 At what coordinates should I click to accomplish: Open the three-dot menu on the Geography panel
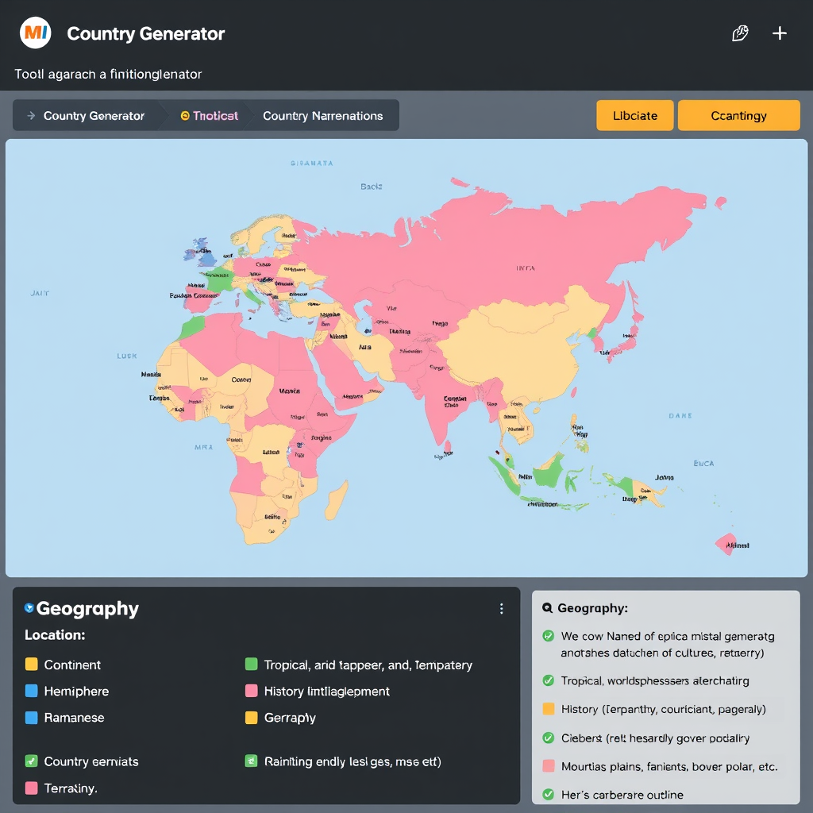[x=501, y=608]
